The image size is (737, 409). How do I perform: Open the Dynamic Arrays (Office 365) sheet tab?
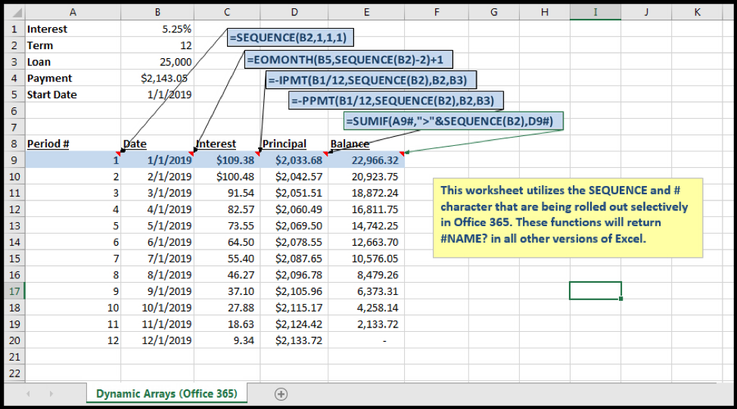coord(166,394)
